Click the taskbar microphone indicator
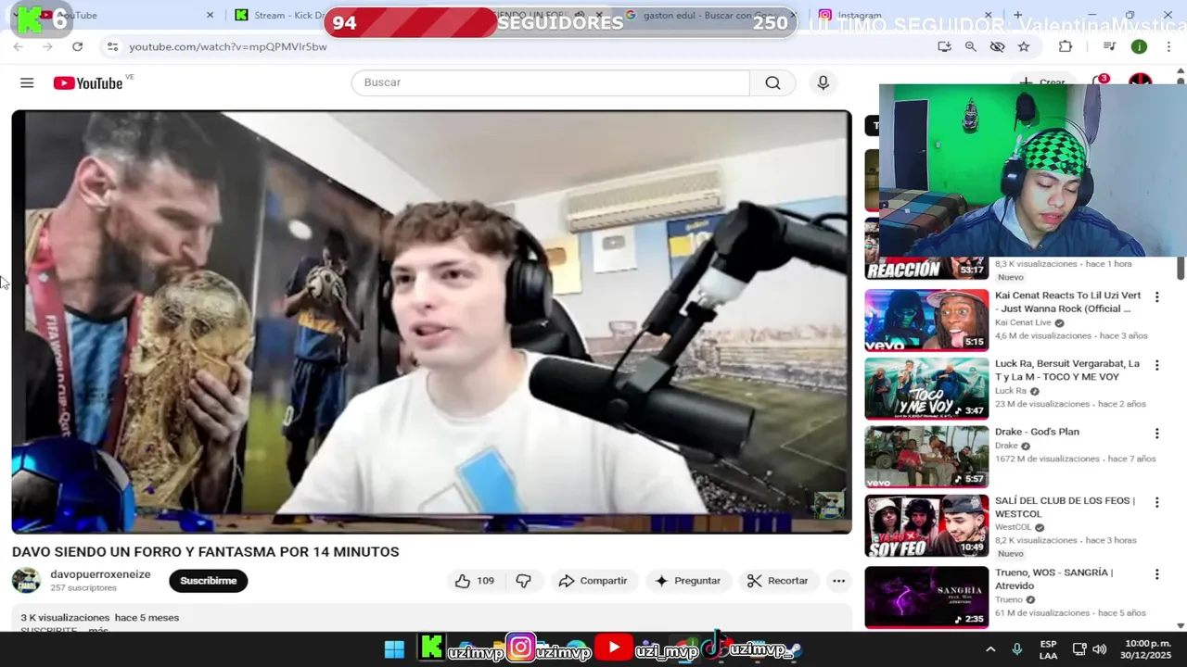1187x667 pixels. click(1016, 649)
